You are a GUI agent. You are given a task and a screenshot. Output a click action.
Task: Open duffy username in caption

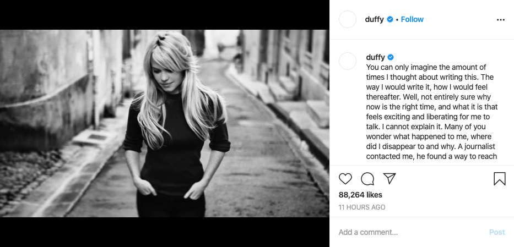[375, 57]
